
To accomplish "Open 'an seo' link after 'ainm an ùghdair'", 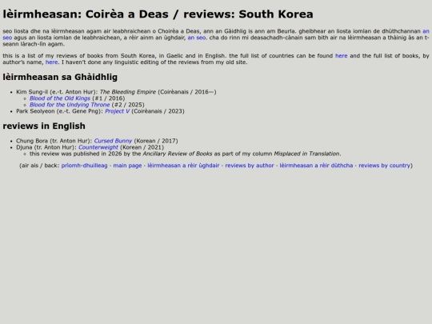I will (197, 38).
